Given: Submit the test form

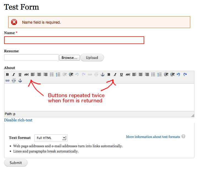Looking at the screenshot, I should (x=16, y=163).
